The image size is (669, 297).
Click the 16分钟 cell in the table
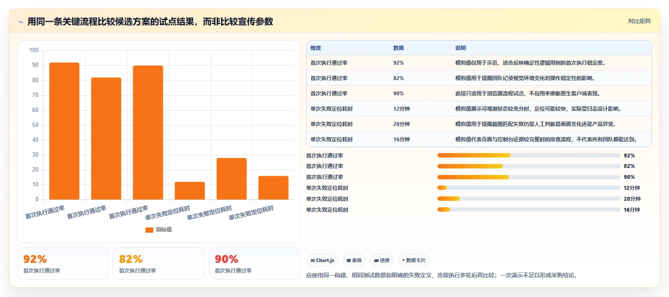(402, 140)
